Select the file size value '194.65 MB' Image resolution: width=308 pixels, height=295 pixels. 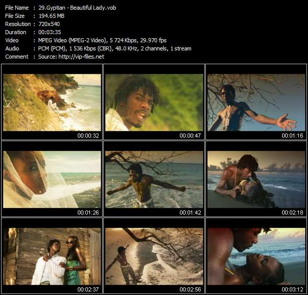click(x=51, y=16)
